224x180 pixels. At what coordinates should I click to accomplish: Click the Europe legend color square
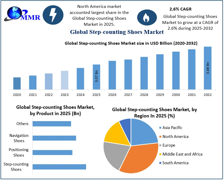point(160,145)
